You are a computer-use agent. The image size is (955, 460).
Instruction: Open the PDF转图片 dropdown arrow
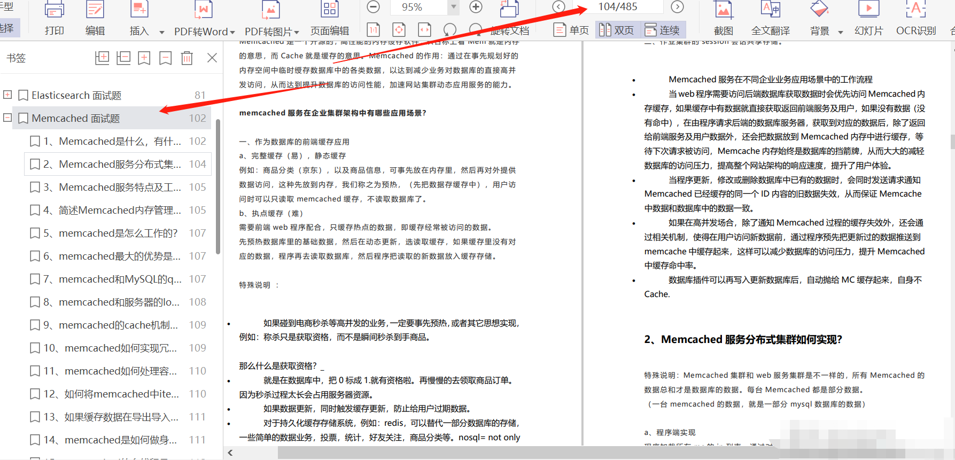(296, 32)
